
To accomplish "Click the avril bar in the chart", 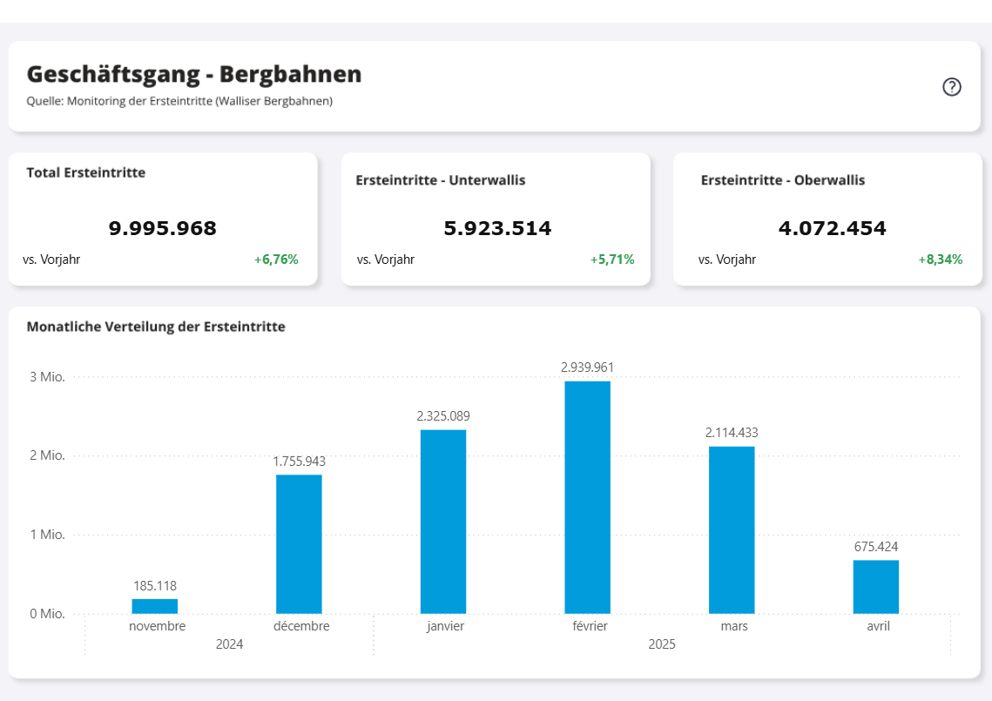I will pos(875,586).
